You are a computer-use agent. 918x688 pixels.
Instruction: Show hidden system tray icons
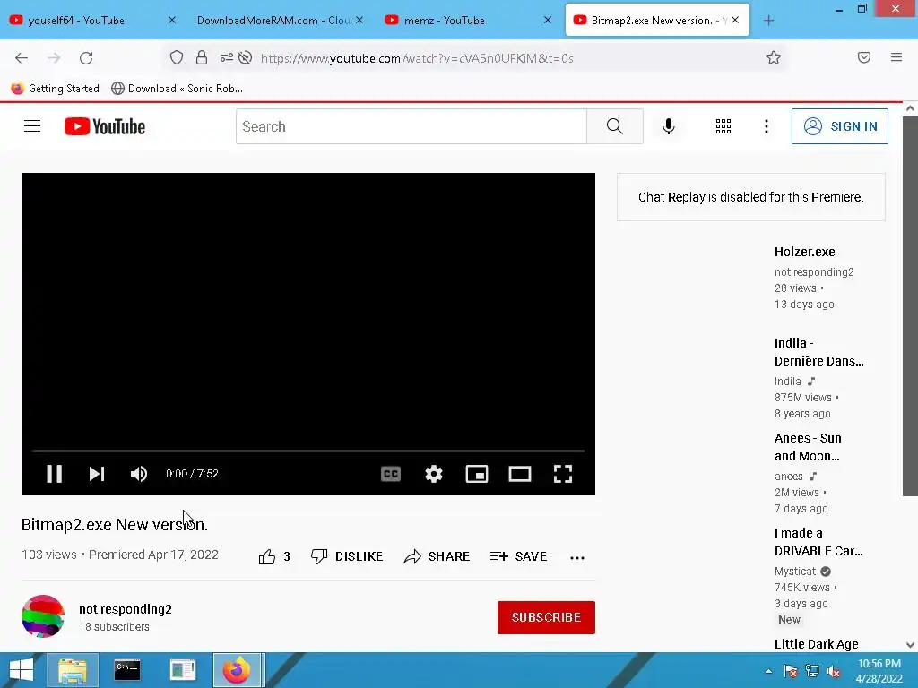point(768,671)
